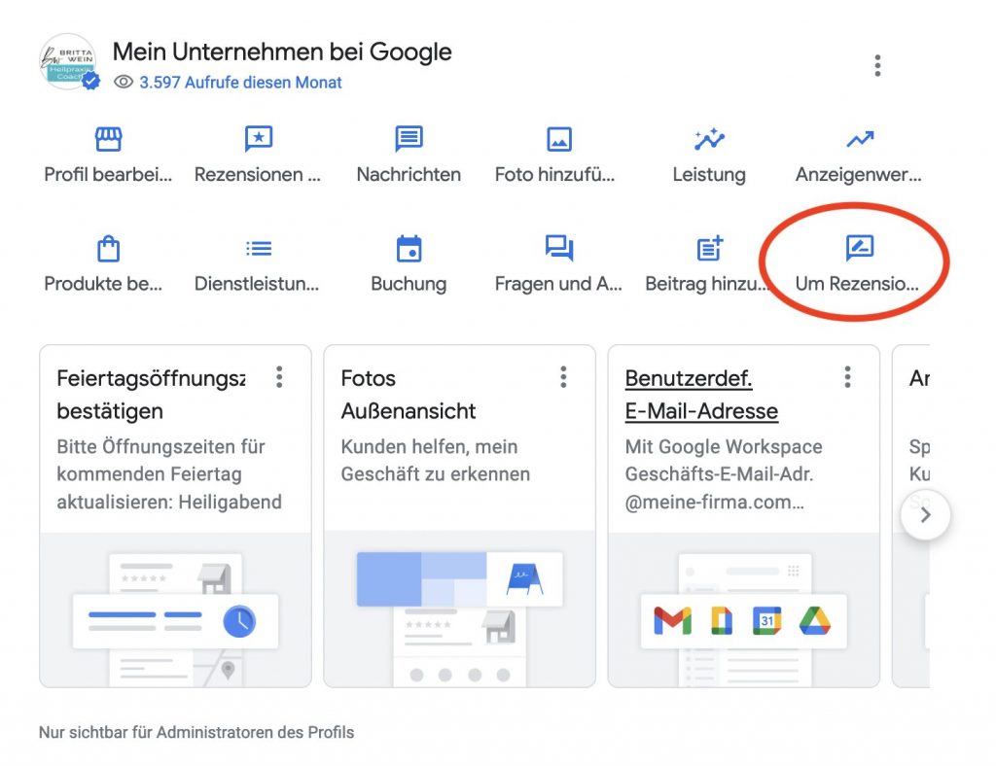
Task: Open 3.597 Aufrufe diesen Monat link
Action: click(240, 83)
